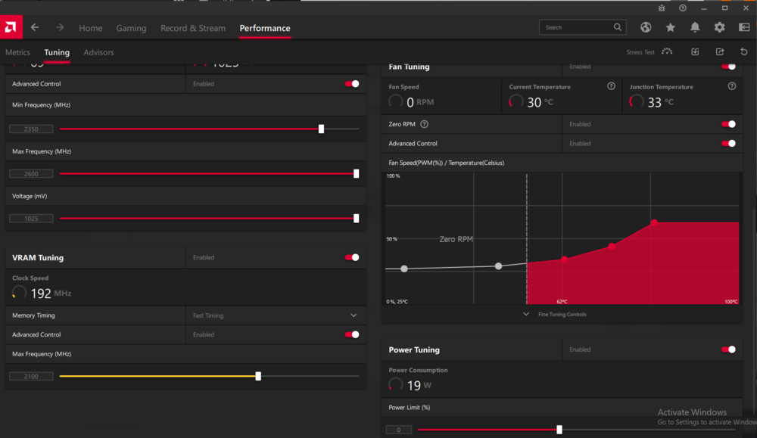Open the web browser globe icon

point(646,27)
